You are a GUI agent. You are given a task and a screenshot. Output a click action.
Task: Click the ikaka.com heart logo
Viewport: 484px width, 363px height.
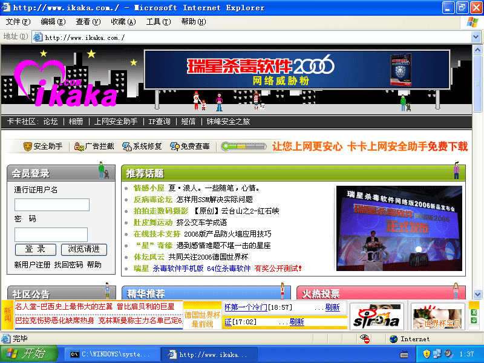point(66,83)
